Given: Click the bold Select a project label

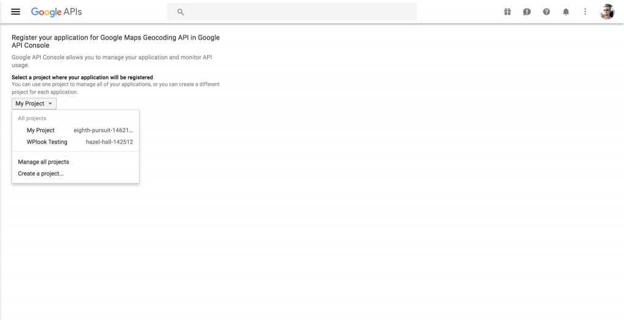Looking at the screenshot, I should (82, 77).
